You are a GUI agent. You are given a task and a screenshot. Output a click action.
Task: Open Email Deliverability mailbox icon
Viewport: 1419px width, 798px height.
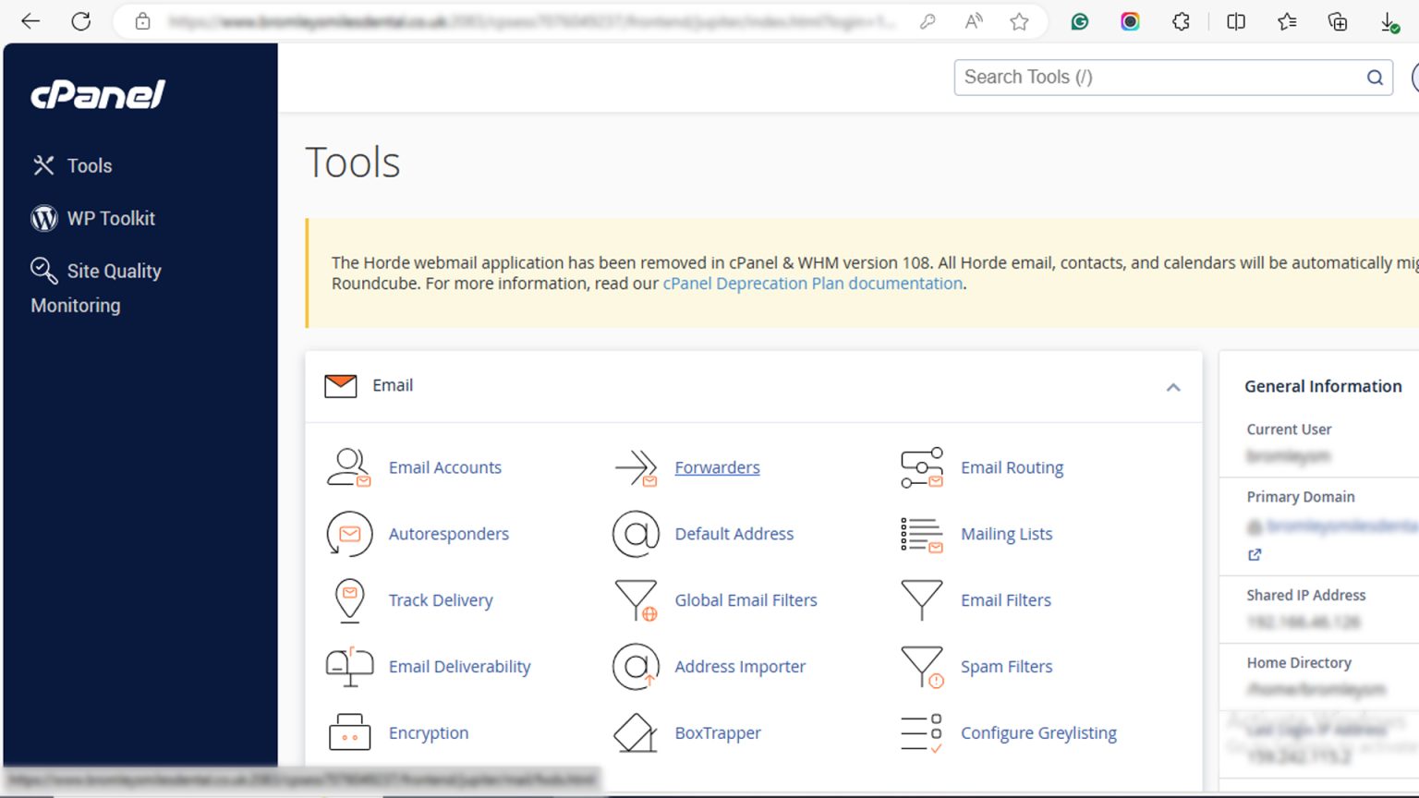(349, 667)
